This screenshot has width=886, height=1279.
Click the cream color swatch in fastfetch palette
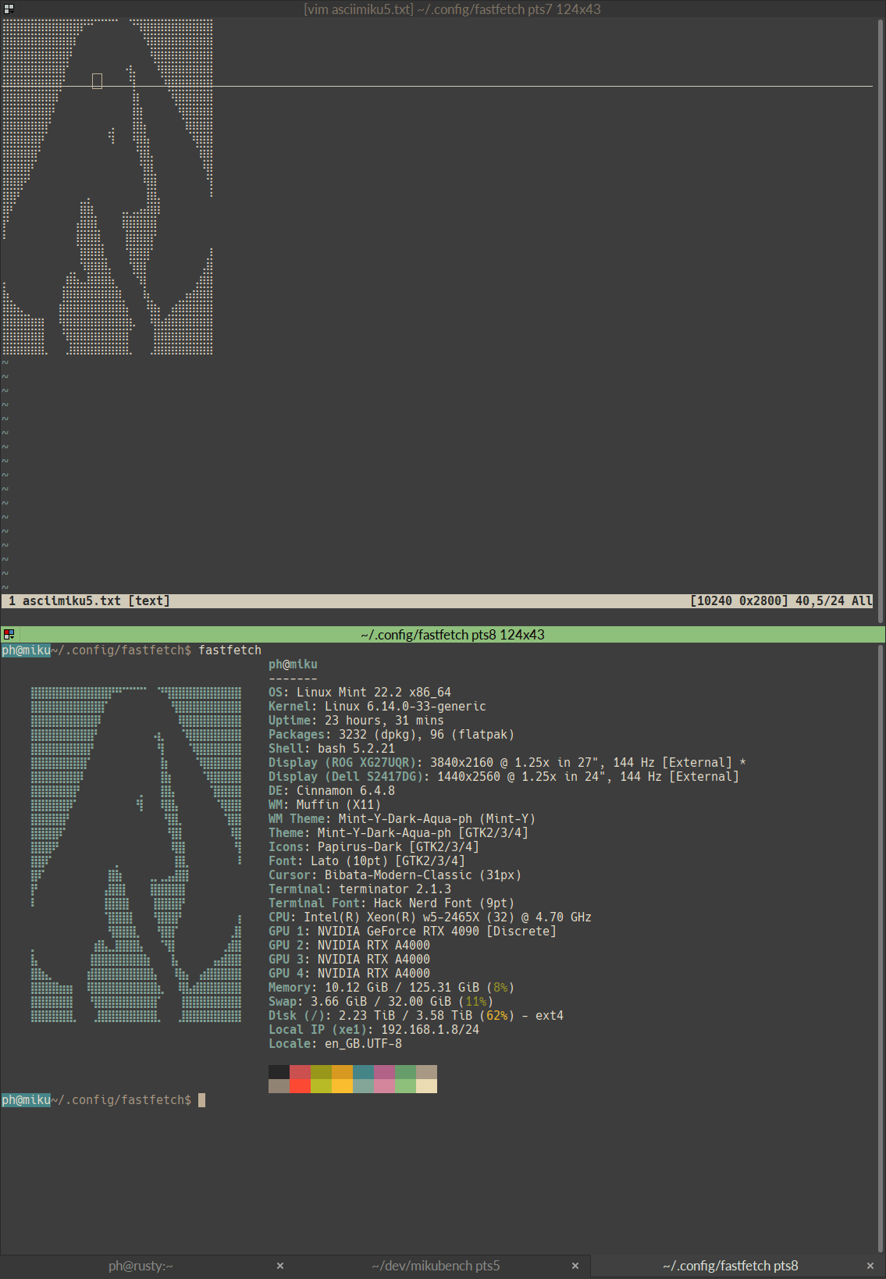[426, 1086]
